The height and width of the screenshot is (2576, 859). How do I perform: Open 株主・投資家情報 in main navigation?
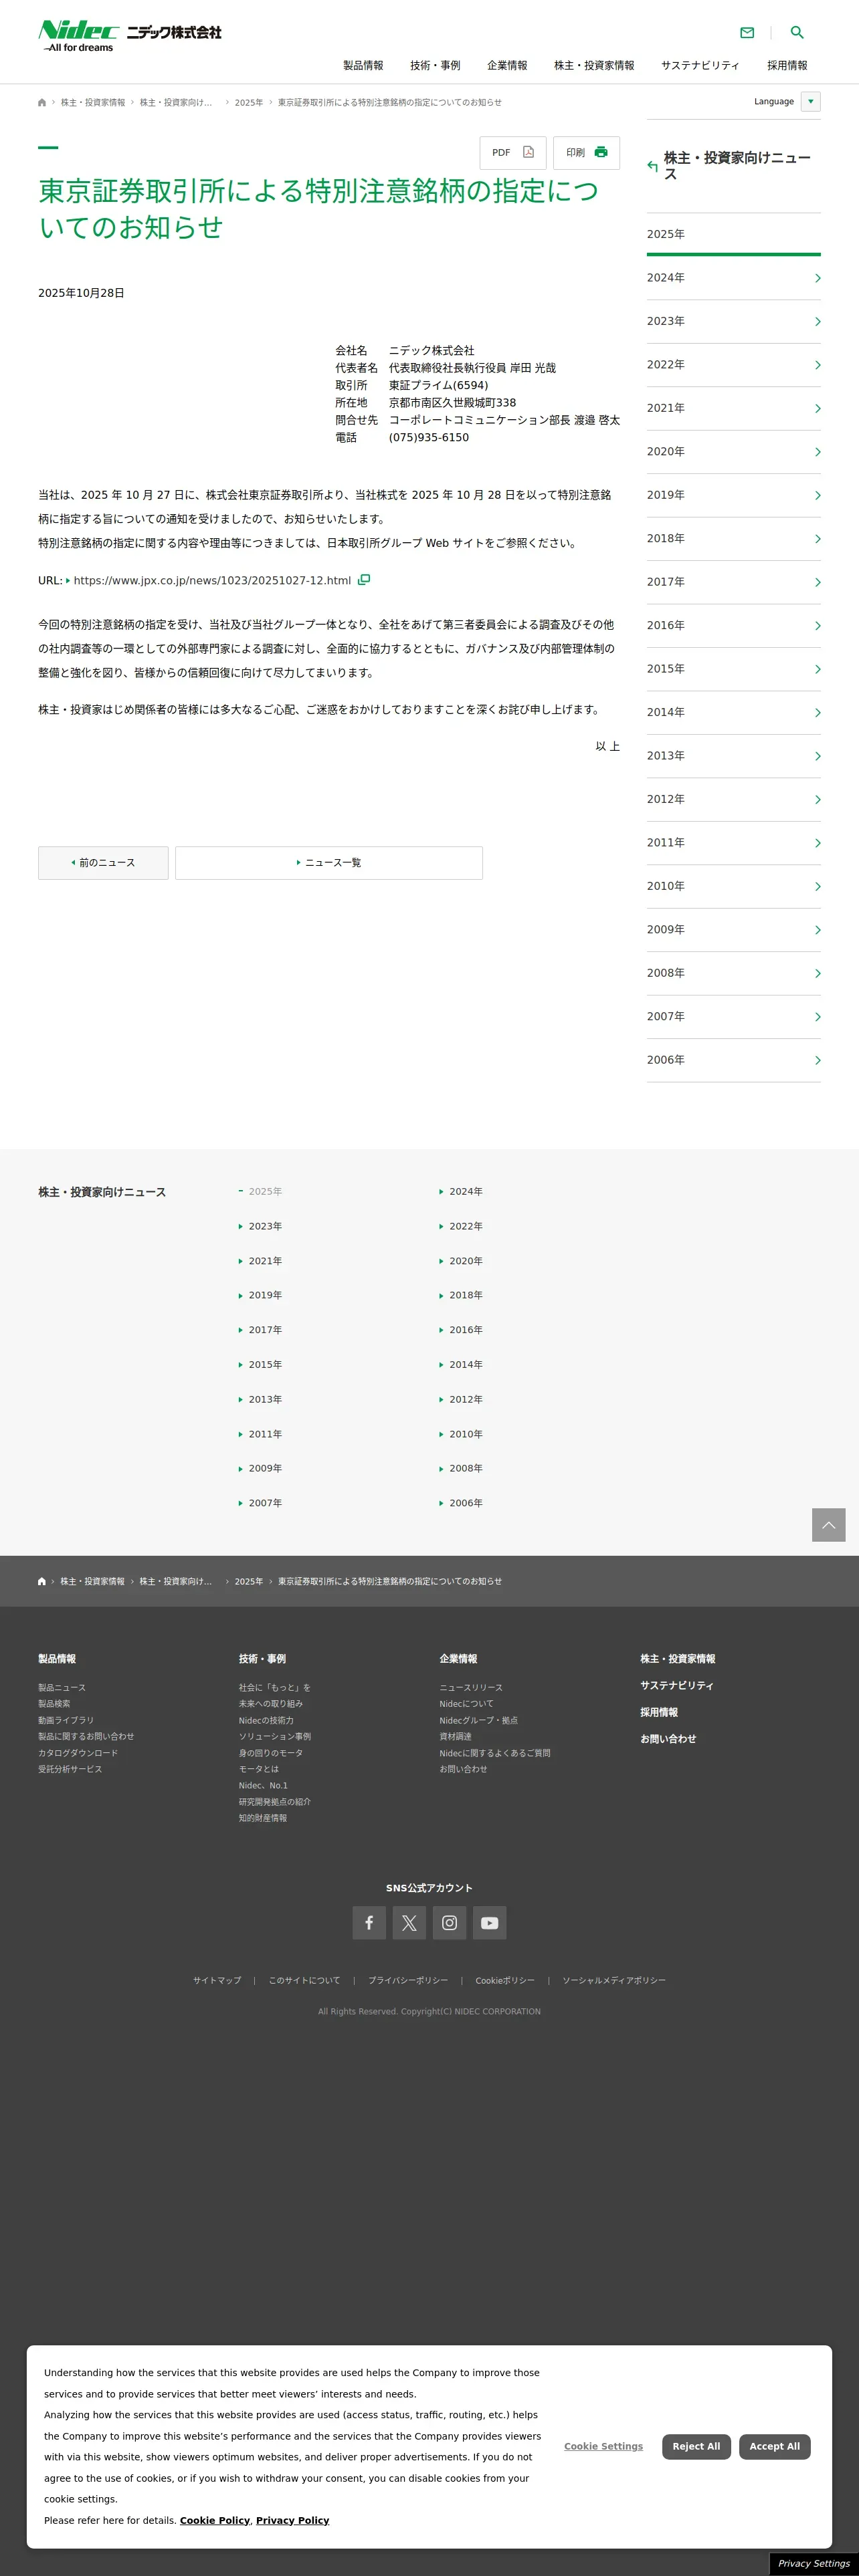pyautogui.click(x=595, y=66)
